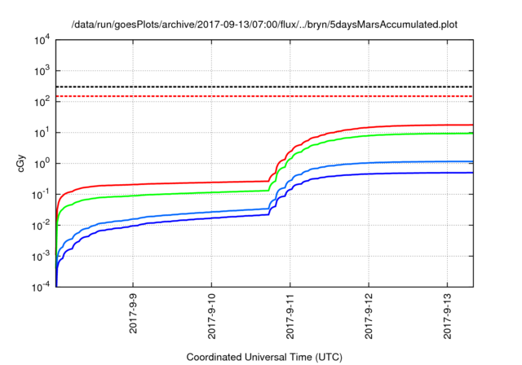Click the Coordinated Universal Time (UTC) axis label
This screenshot has height=365, width=522.
264,357
